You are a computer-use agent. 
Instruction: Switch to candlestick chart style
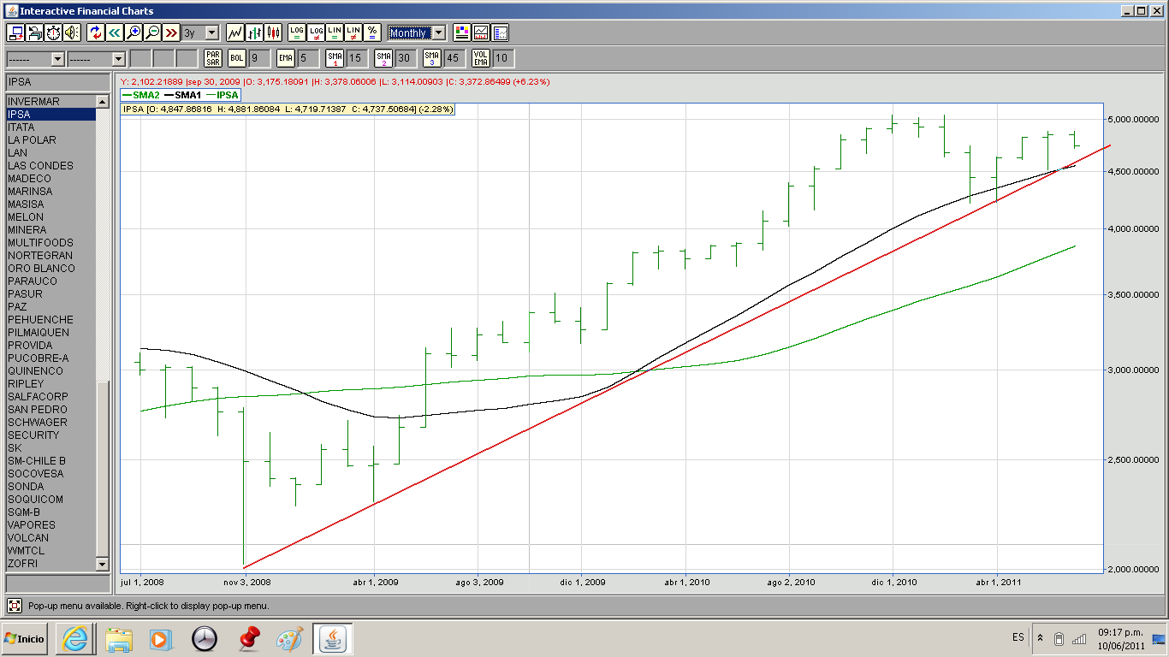click(273, 33)
